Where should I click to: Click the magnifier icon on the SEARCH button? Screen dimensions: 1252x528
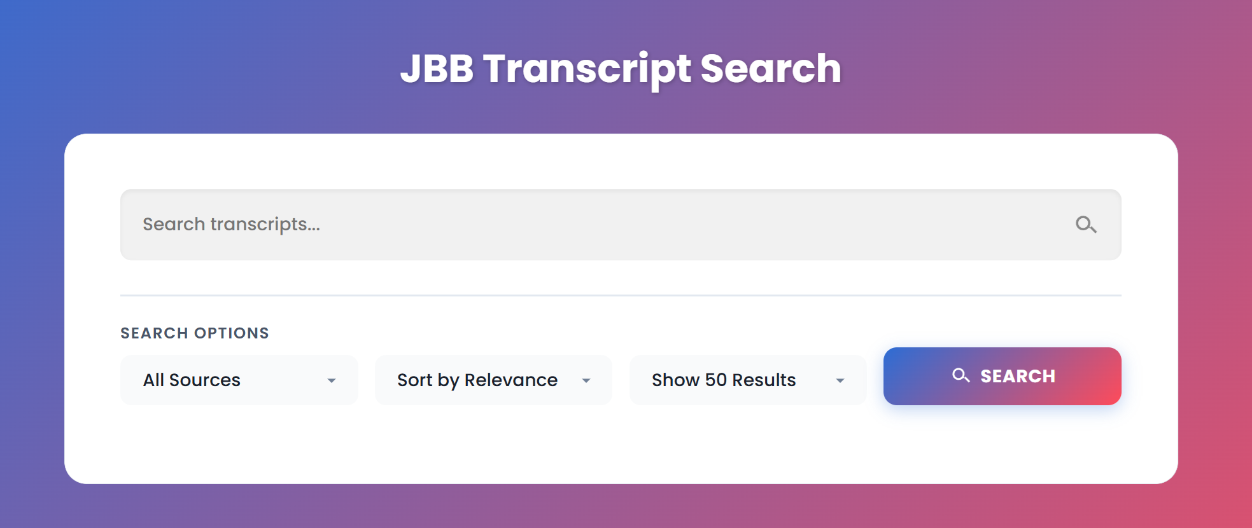[960, 375]
